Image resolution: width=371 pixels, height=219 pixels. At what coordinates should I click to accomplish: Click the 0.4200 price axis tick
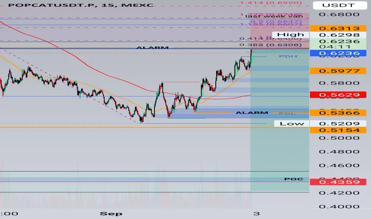339,193
